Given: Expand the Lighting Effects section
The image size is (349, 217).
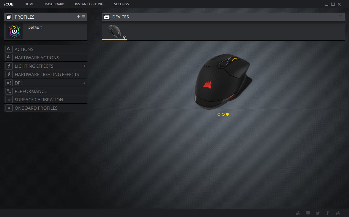Looking at the screenshot, I should click(46, 66).
